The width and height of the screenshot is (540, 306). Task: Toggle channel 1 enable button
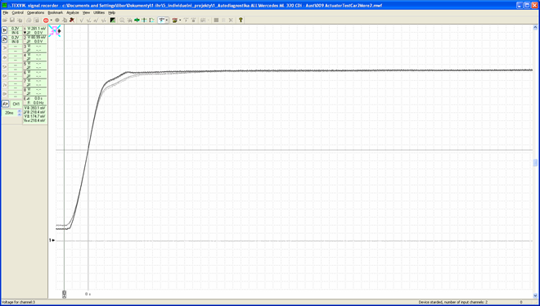[4, 30]
